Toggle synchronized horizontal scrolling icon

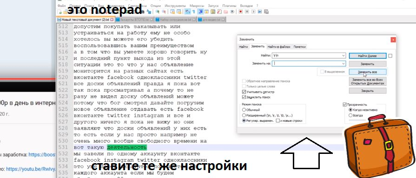coord(179,12)
